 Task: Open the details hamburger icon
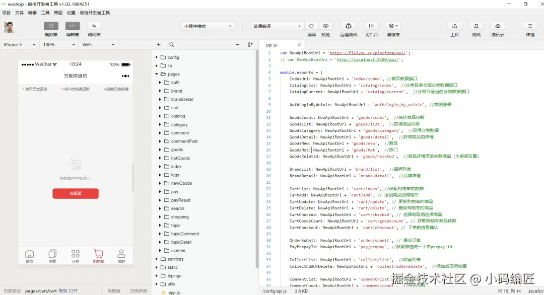530,26
